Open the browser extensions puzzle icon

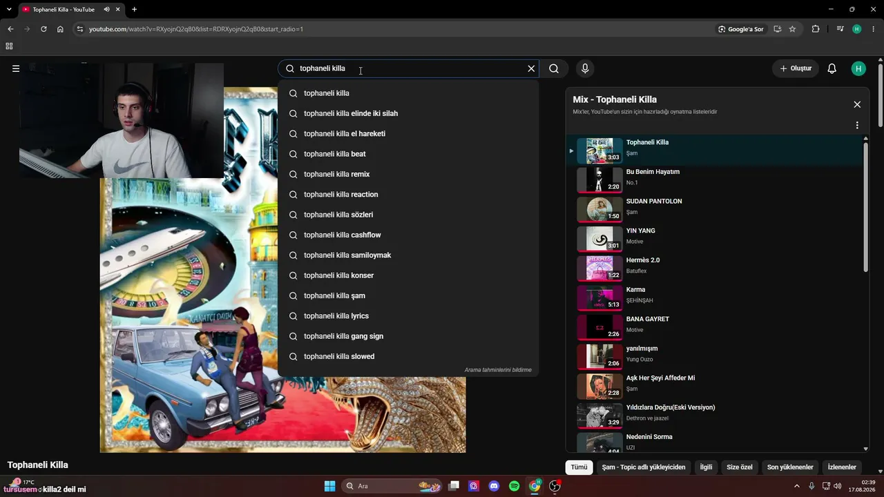click(816, 29)
